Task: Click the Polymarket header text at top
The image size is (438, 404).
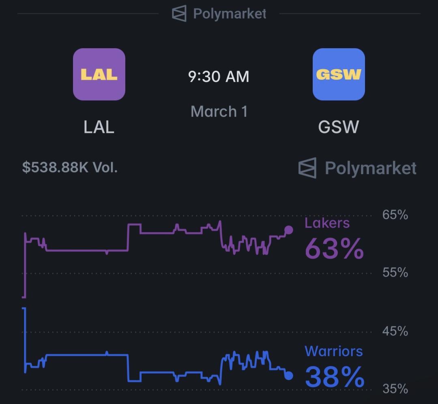Action: click(x=230, y=14)
